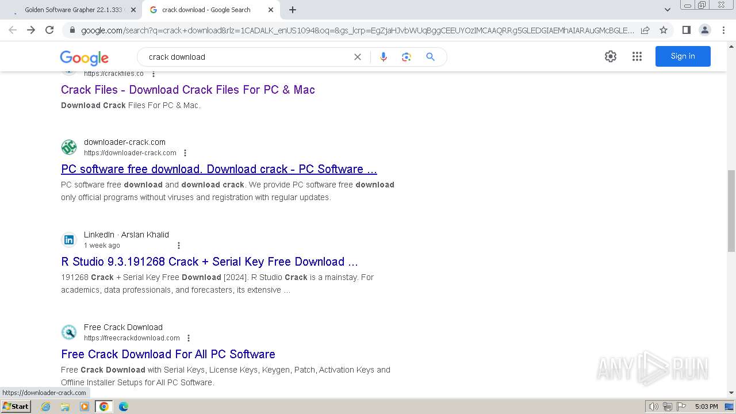Open Google quick settings gear
Viewport: 736px width, 414px height.
pos(611,56)
